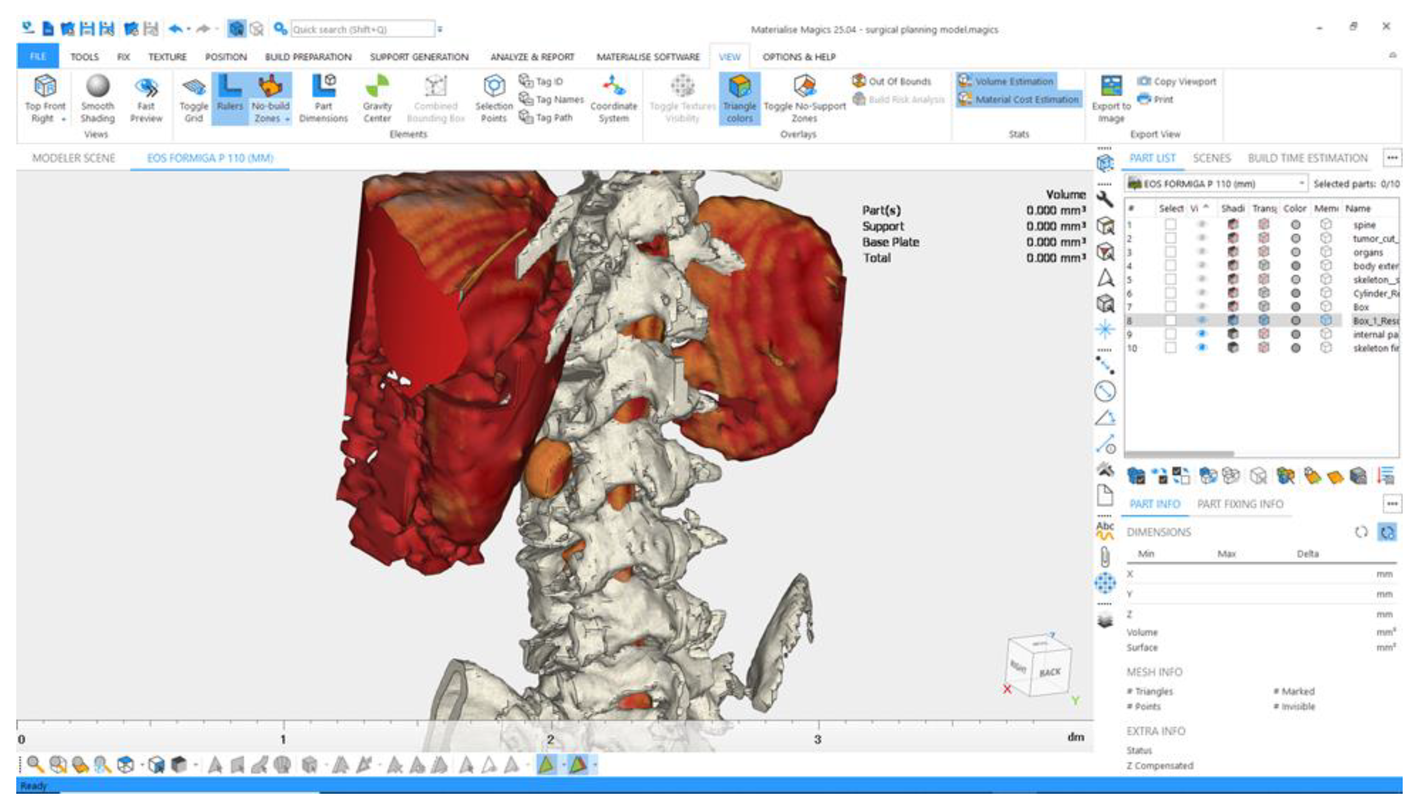Open Top Front Right view dropdown
The image size is (1423, 810).
64,119
